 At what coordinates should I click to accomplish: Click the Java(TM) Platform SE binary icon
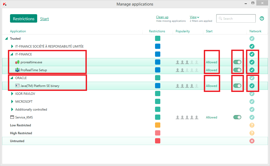(17, 86)
